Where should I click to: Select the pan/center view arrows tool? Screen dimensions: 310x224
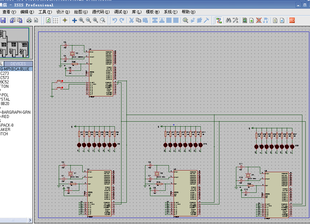(74, 20)
